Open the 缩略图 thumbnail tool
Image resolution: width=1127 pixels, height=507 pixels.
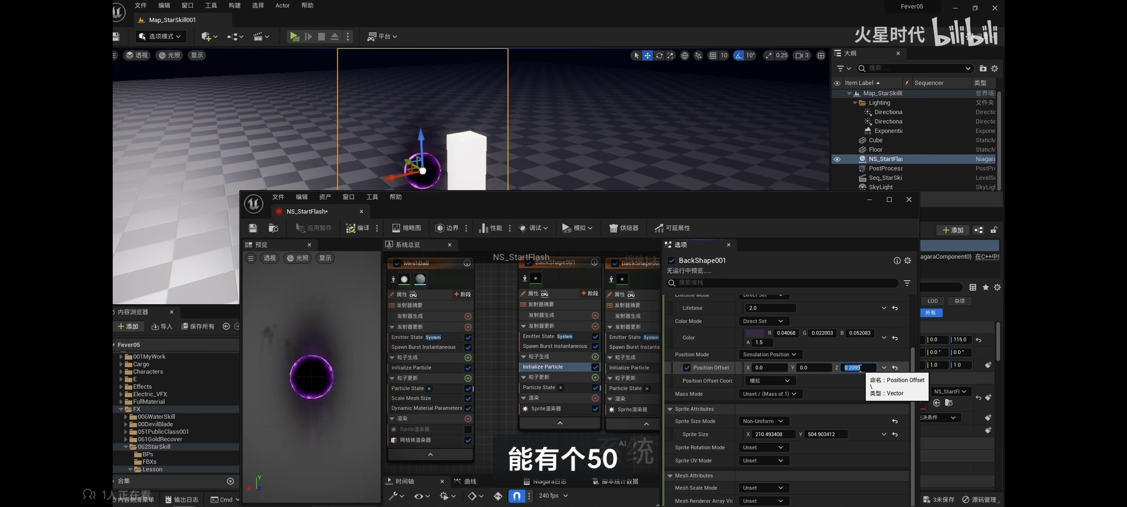[406, 228]
